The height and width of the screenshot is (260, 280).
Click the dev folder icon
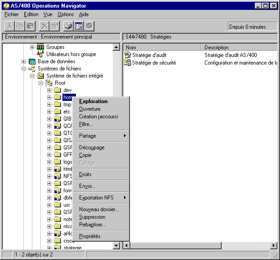tap(58, 90)
